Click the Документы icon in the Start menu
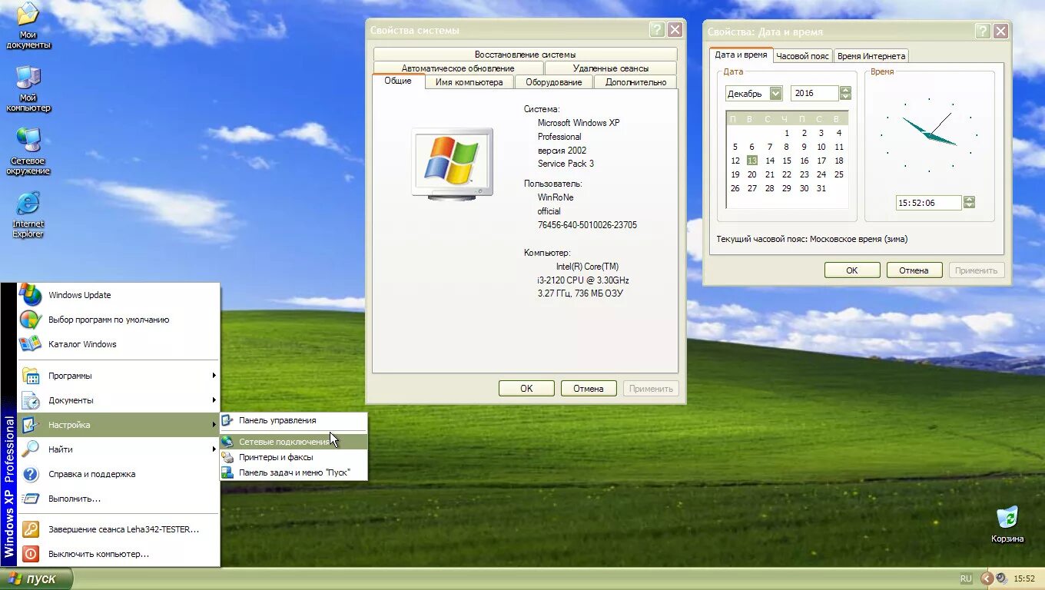Viewport: 1045px width, 590px height. click(30, 400)
